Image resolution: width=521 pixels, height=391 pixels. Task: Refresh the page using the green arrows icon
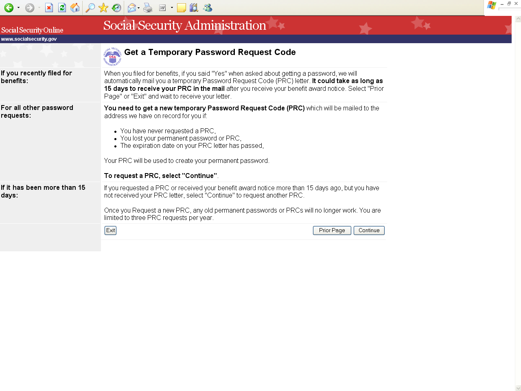tap(62, 8)
